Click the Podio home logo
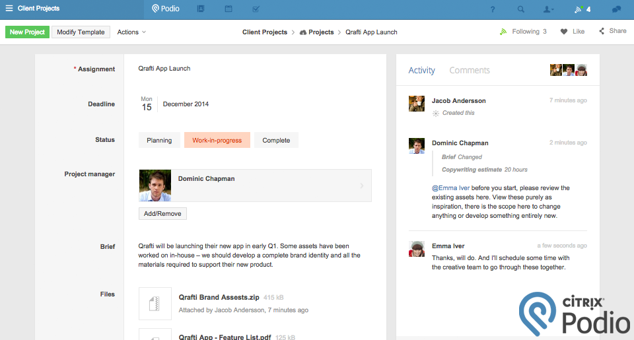 [x=165, y=9]
